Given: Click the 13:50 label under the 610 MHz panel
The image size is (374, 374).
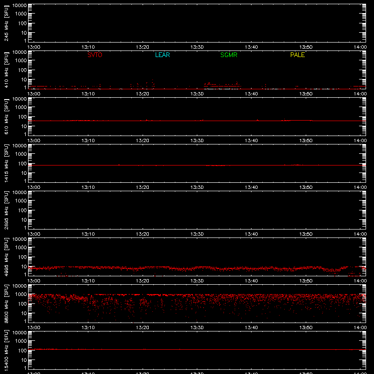Looking at the screenshot, I should point(306,141).
